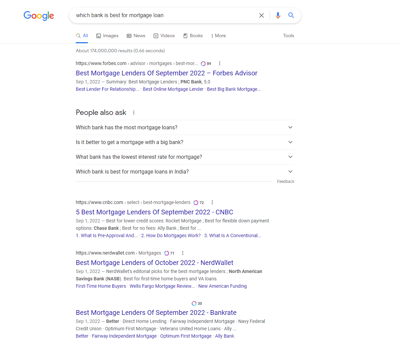Open three-dot menu for NerdWallet result
400x343 pixels.
point(183,253)
